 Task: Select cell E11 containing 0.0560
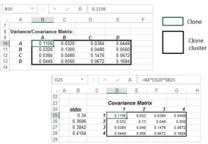pos(118,49)
